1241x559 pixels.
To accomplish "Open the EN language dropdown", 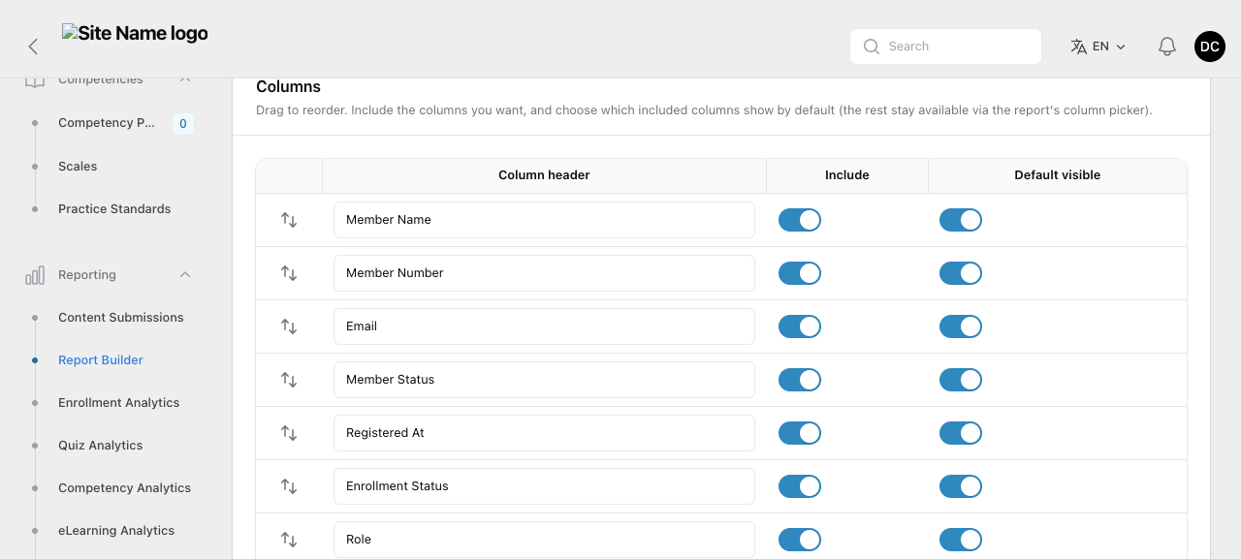I will point(1098,47).
